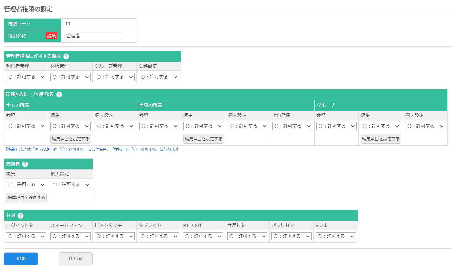Viewport: 455px width, 269px height.
Task: Open the ログイン打刻 dropdown
Action: coord(26,236)
